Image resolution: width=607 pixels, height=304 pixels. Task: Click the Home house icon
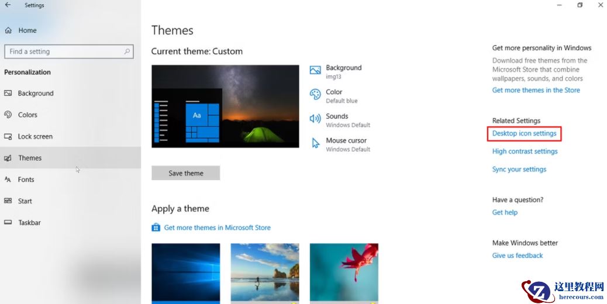tap(8, 30)
